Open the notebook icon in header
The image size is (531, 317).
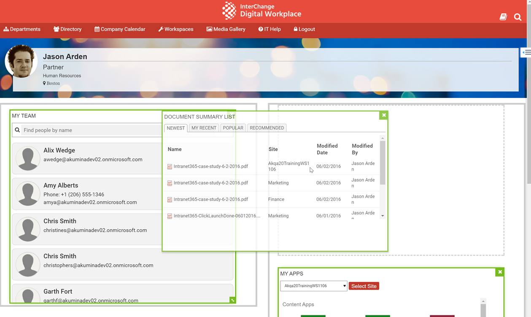tap(503, 17)
